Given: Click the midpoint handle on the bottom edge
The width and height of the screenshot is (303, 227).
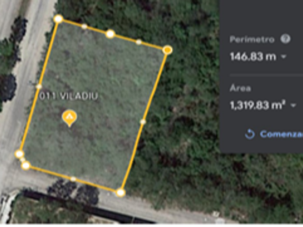Looking at the screenshot, I should 73,179.
